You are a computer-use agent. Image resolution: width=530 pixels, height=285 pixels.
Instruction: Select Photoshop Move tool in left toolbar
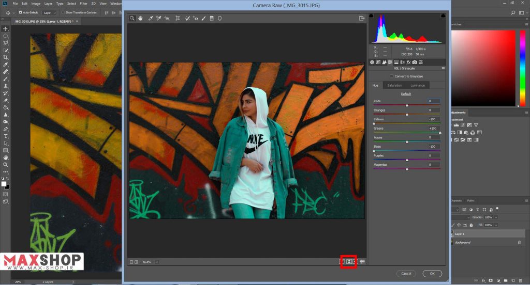click(x=5, y=29)
